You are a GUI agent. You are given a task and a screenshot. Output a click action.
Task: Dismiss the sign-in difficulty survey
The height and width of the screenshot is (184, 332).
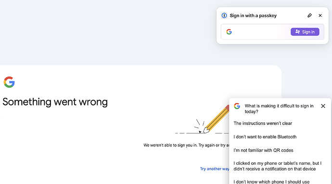point(323,106)
